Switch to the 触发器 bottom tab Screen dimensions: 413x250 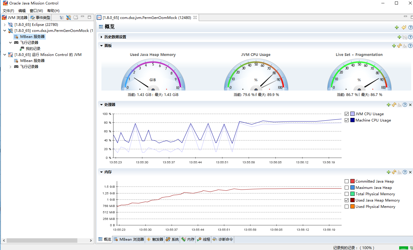[x=155, y=239]
